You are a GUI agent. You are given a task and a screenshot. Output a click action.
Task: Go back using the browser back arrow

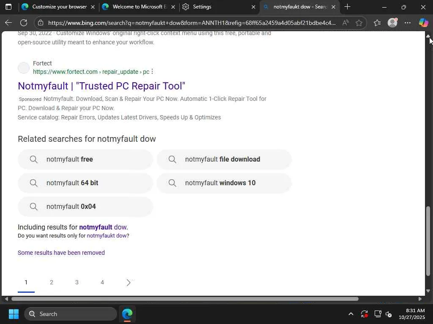click(x=8, y=23)
